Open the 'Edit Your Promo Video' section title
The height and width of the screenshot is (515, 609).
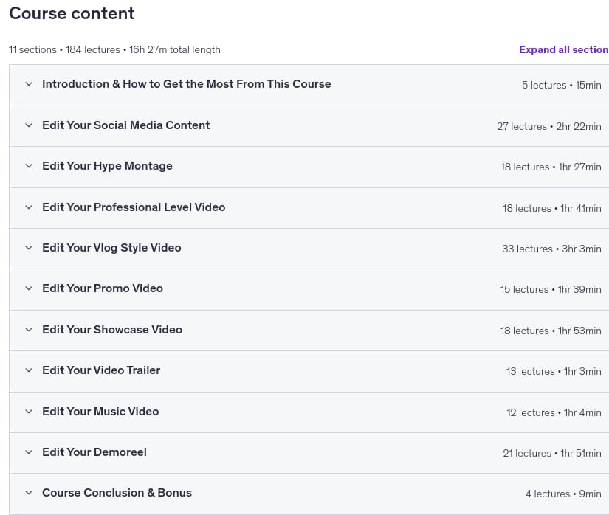tap(103, 288)
